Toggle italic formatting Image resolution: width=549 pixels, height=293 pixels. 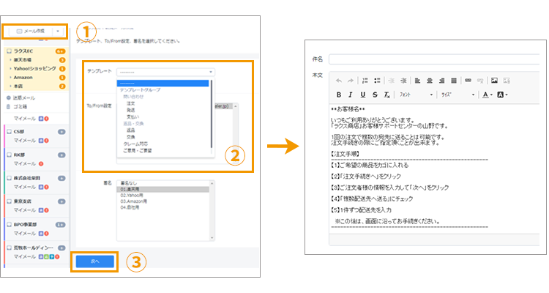(351, 94)
